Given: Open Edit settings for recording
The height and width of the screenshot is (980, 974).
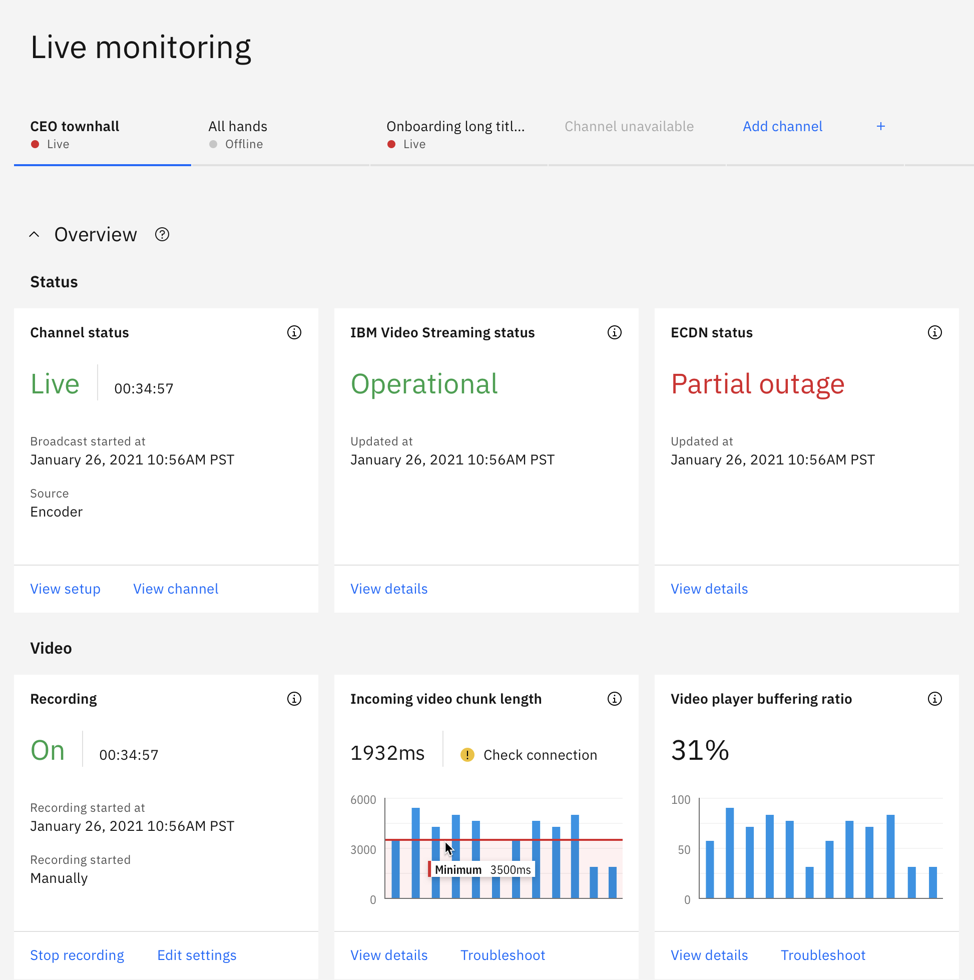Looking at the screenshot, I should (197, 955).
